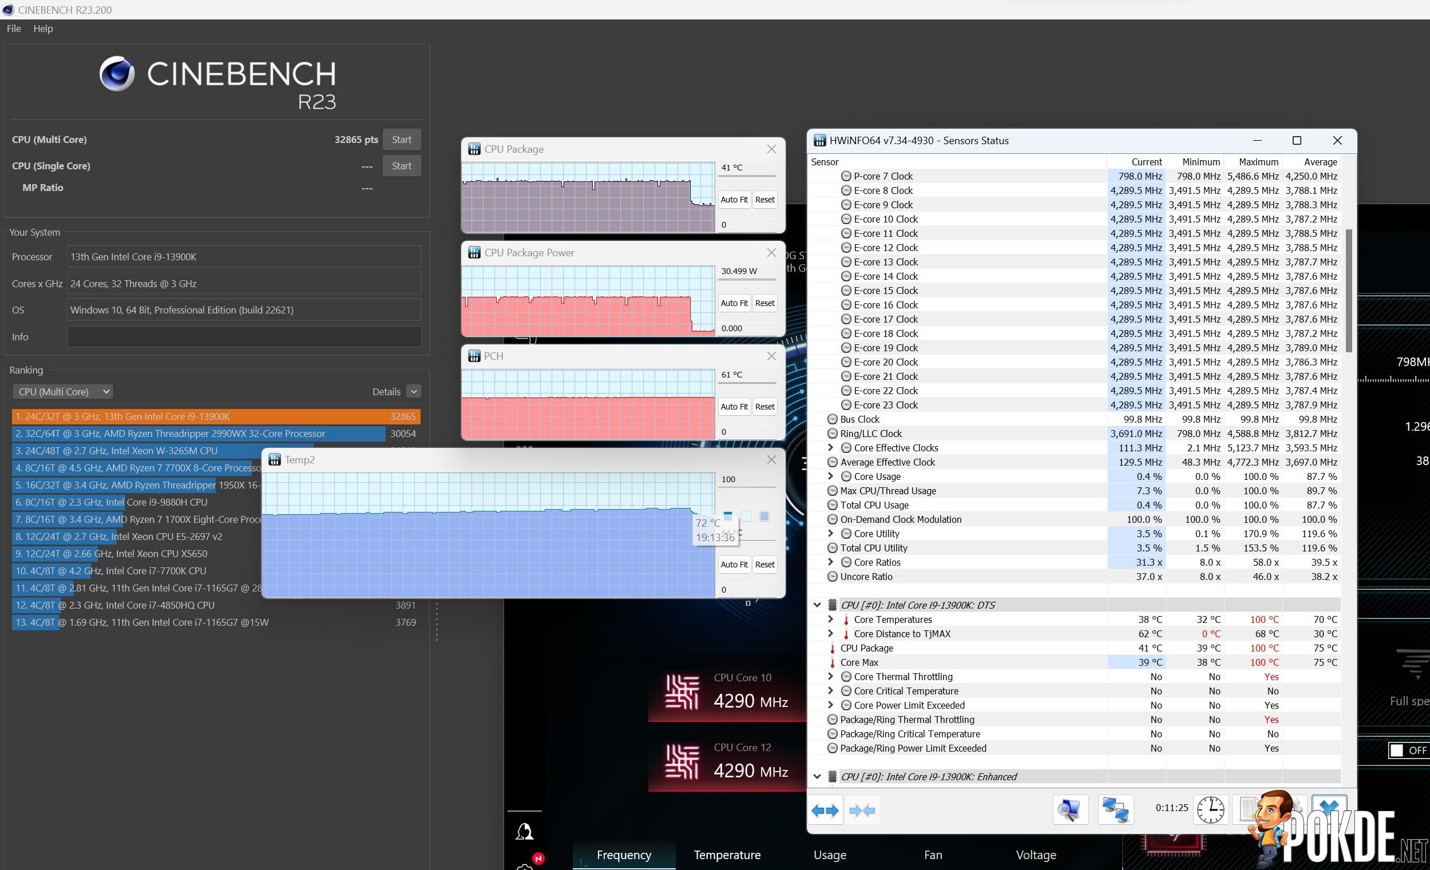The width and height of the screenshot is (1430, 870).
Task: Click Reset in CPU Package Power window
Action: click(x=764, y=303)
